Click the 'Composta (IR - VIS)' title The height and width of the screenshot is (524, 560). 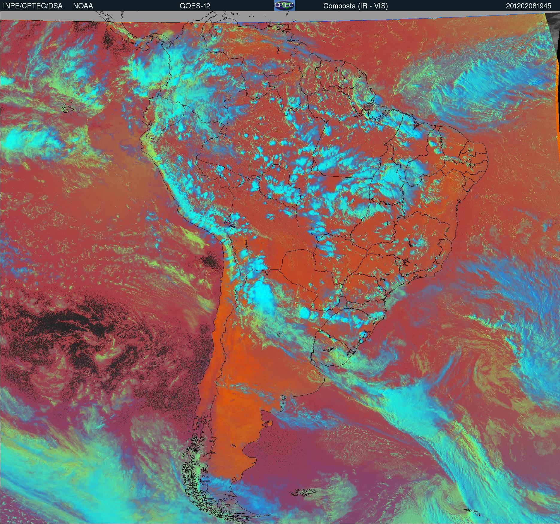point(355,6)
